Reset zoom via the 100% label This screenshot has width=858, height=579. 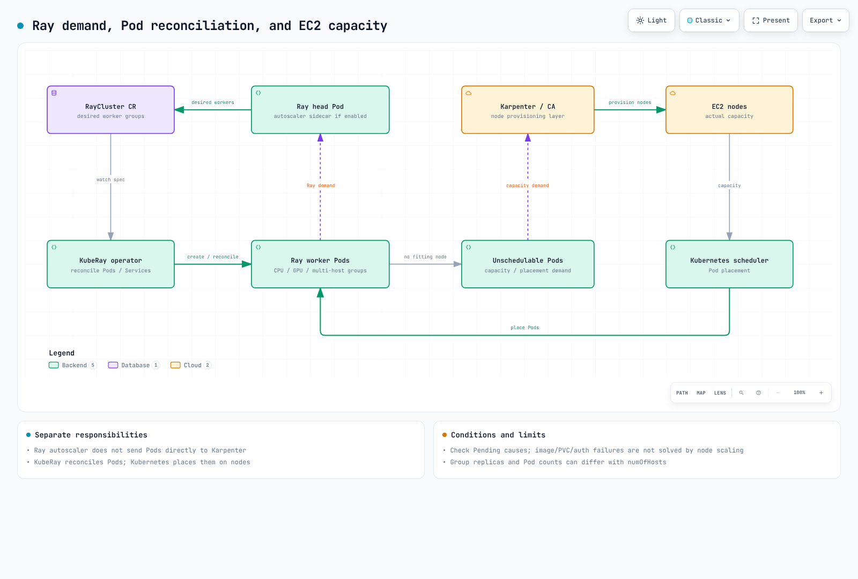(800, 393)
